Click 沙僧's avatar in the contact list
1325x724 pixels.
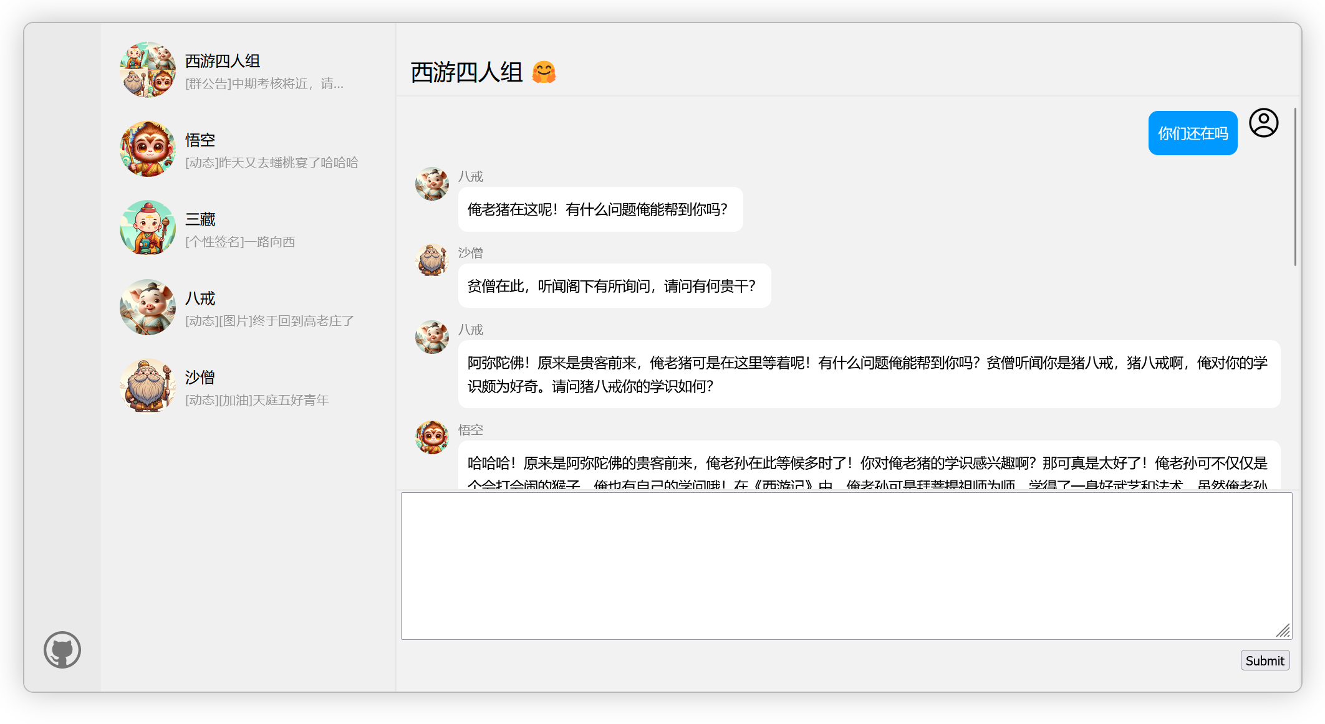pyautogui.click(x=148, y=386)
